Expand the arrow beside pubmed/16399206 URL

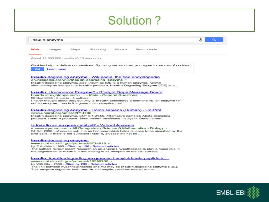(x=111, y=161)
